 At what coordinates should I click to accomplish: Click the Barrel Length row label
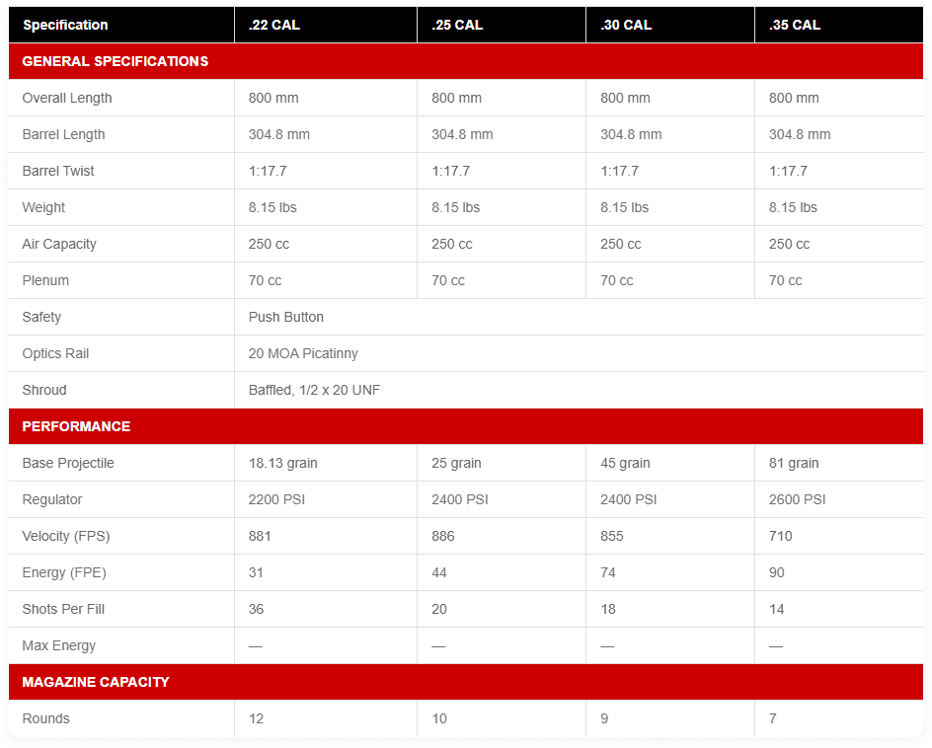click(63, 134)
